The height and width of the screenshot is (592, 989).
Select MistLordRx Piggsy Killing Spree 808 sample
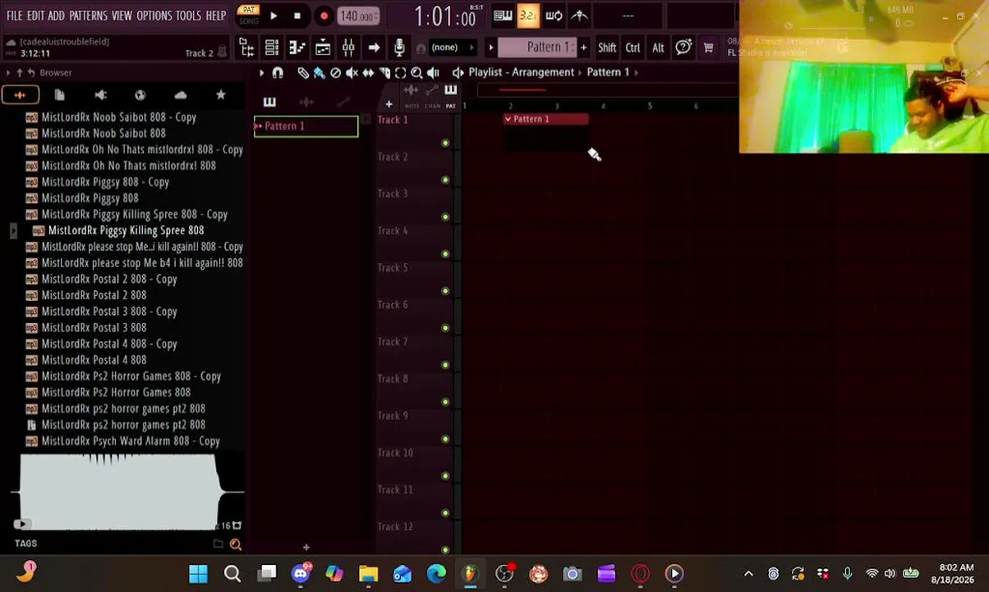[x=126, y=230]
